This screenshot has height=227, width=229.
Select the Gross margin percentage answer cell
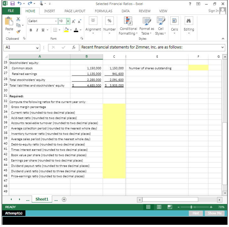click(x=114, y=107)
